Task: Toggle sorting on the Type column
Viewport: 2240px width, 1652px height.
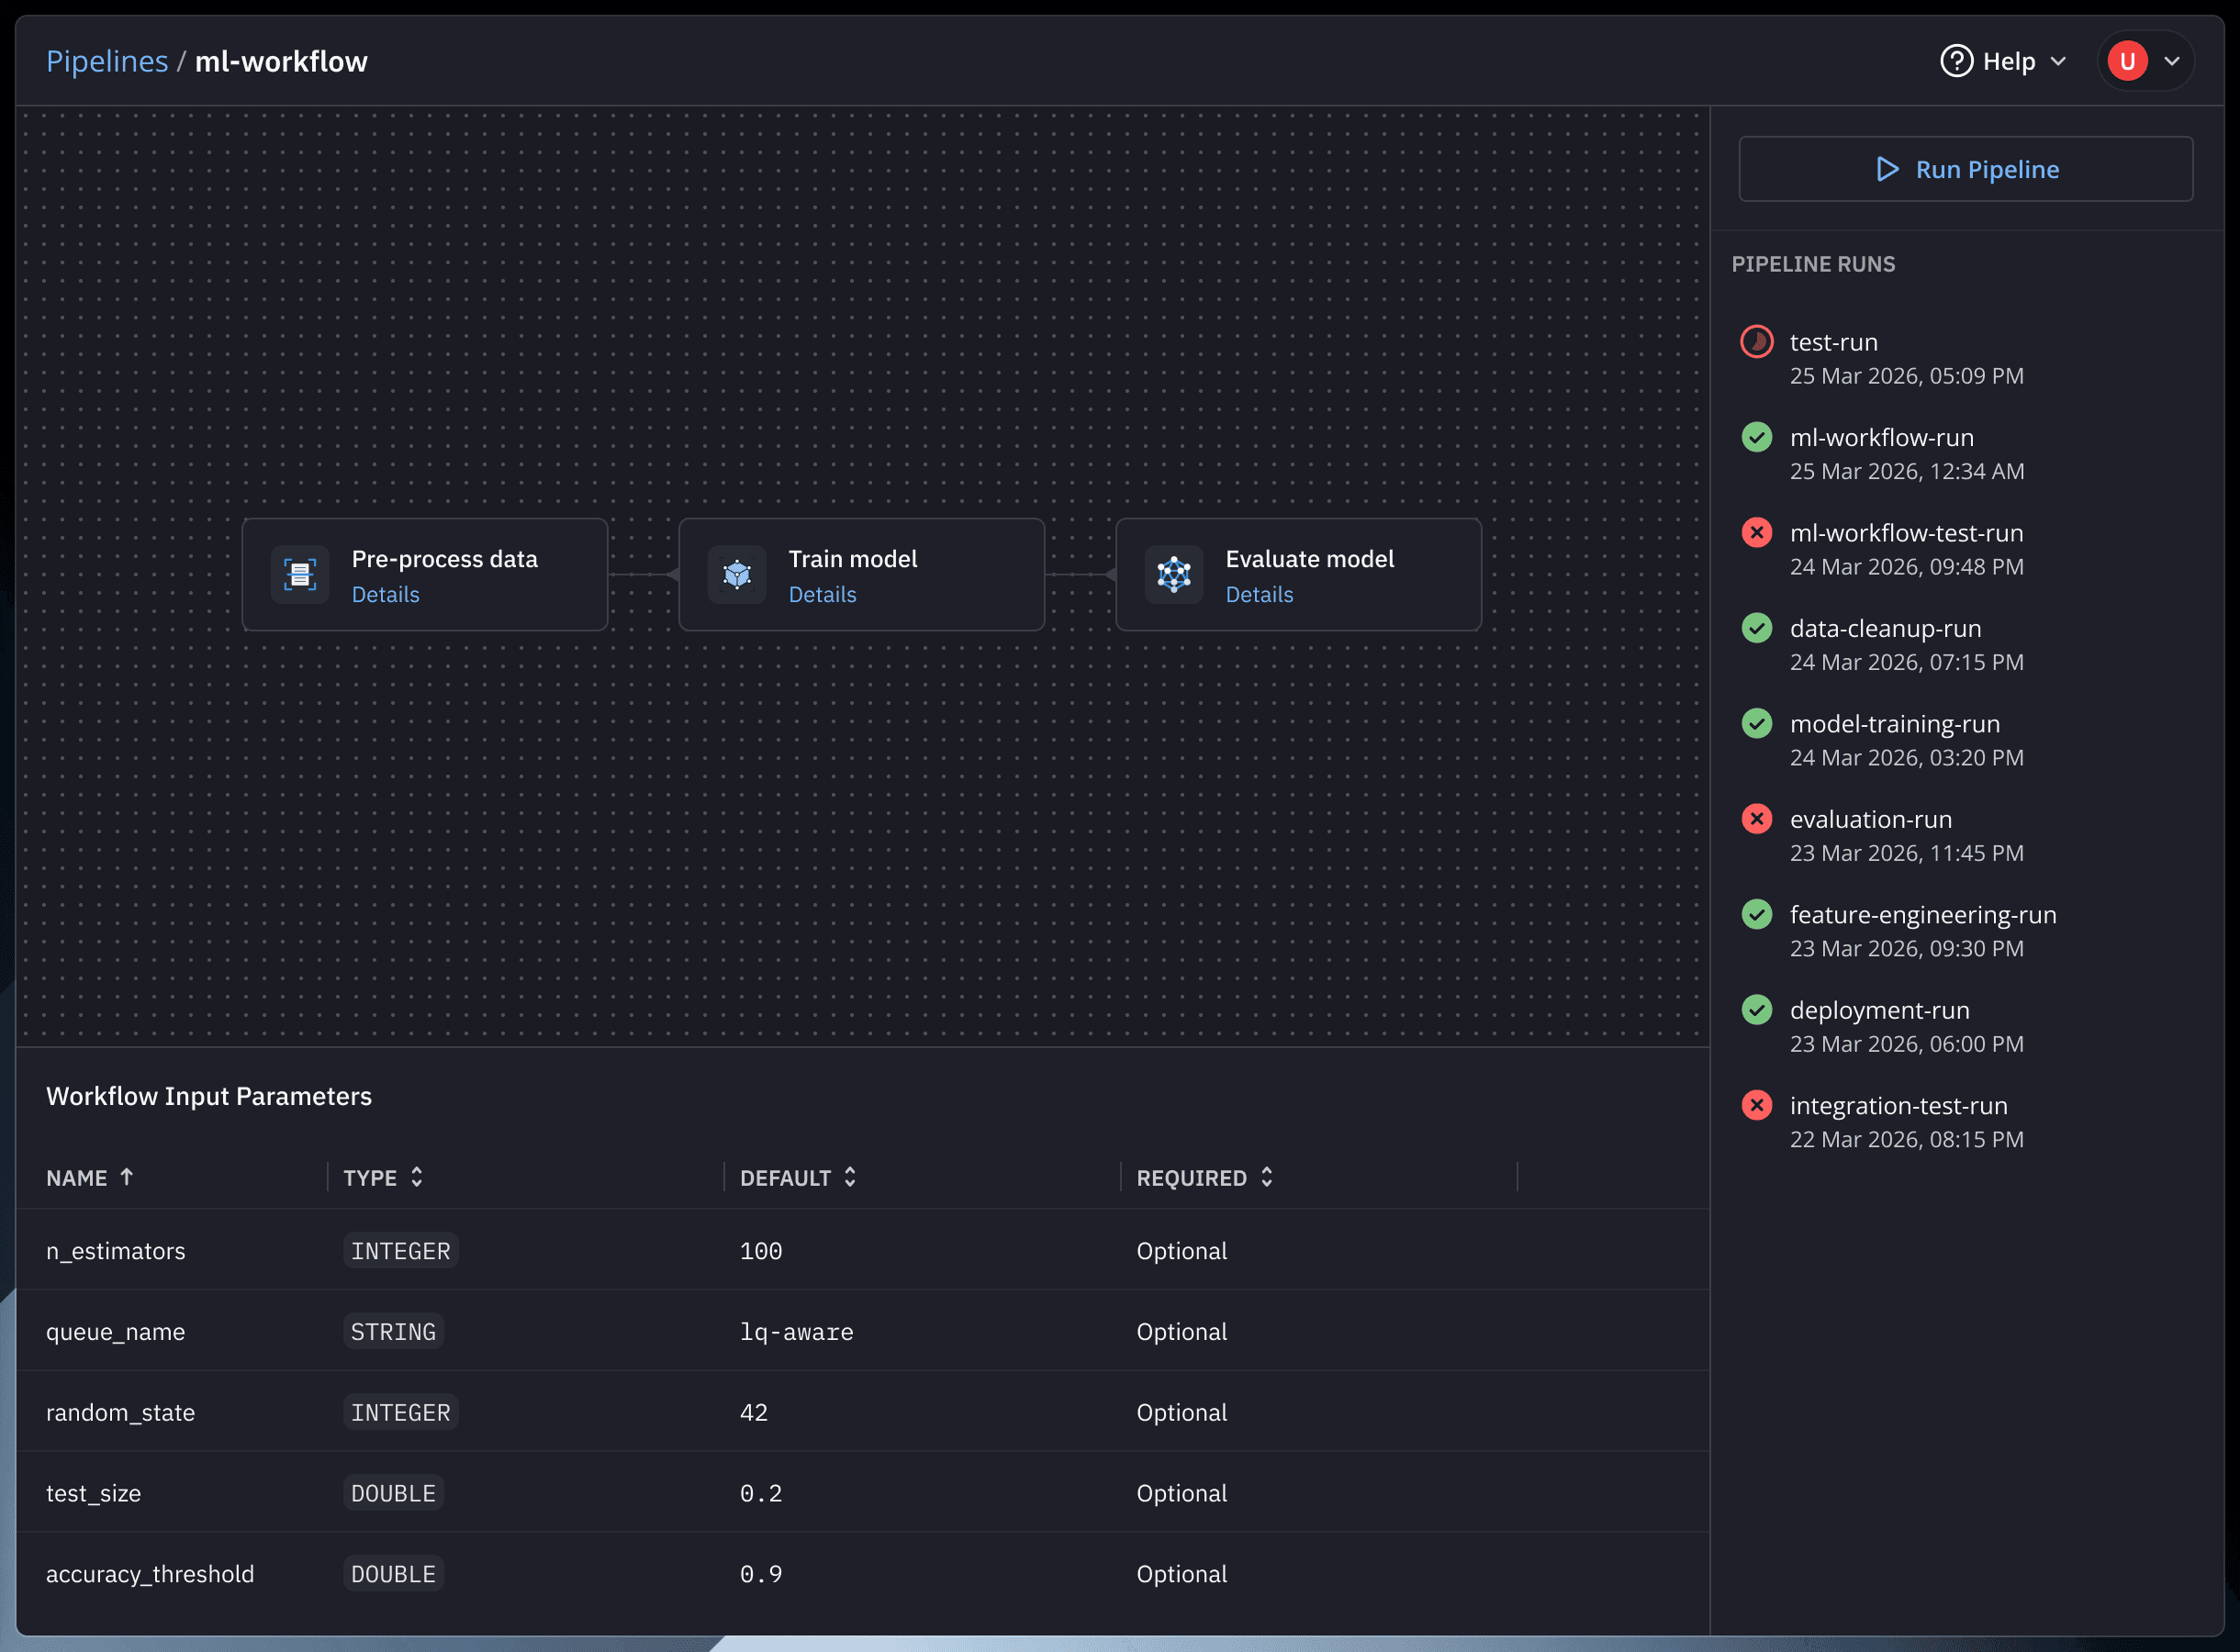Action: 417,1177
